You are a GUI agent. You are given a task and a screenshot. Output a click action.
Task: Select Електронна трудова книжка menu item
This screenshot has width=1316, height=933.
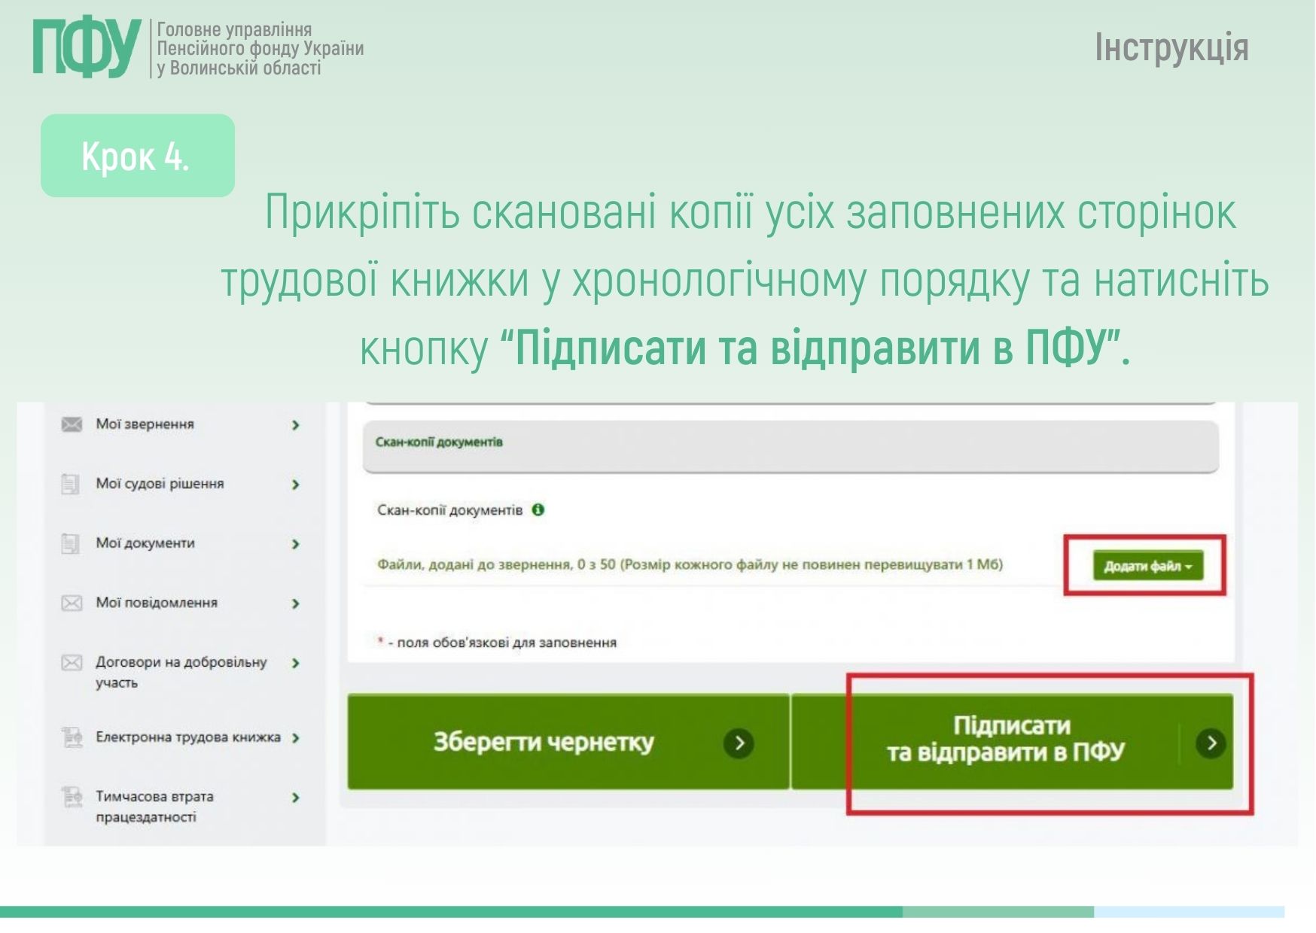187,737
